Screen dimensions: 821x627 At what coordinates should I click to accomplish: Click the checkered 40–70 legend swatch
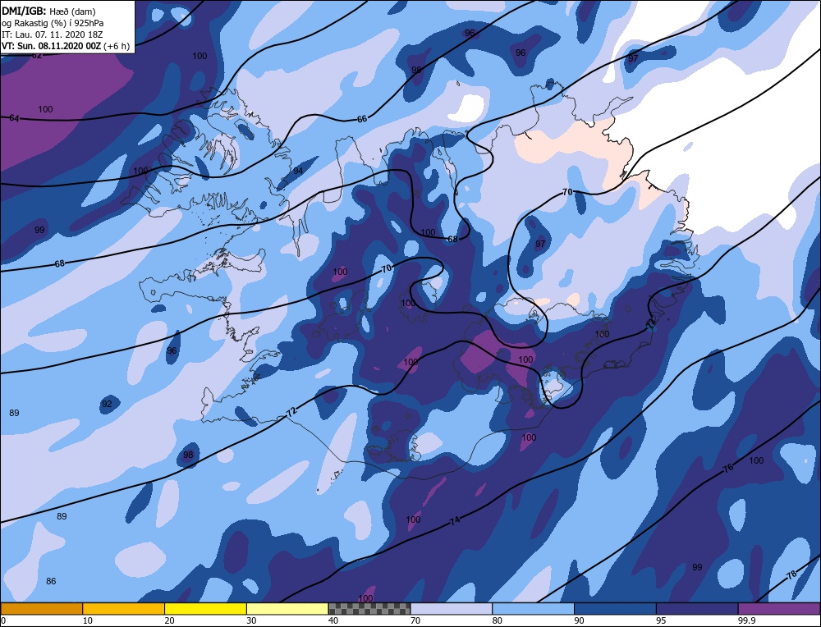coord(369,609)
